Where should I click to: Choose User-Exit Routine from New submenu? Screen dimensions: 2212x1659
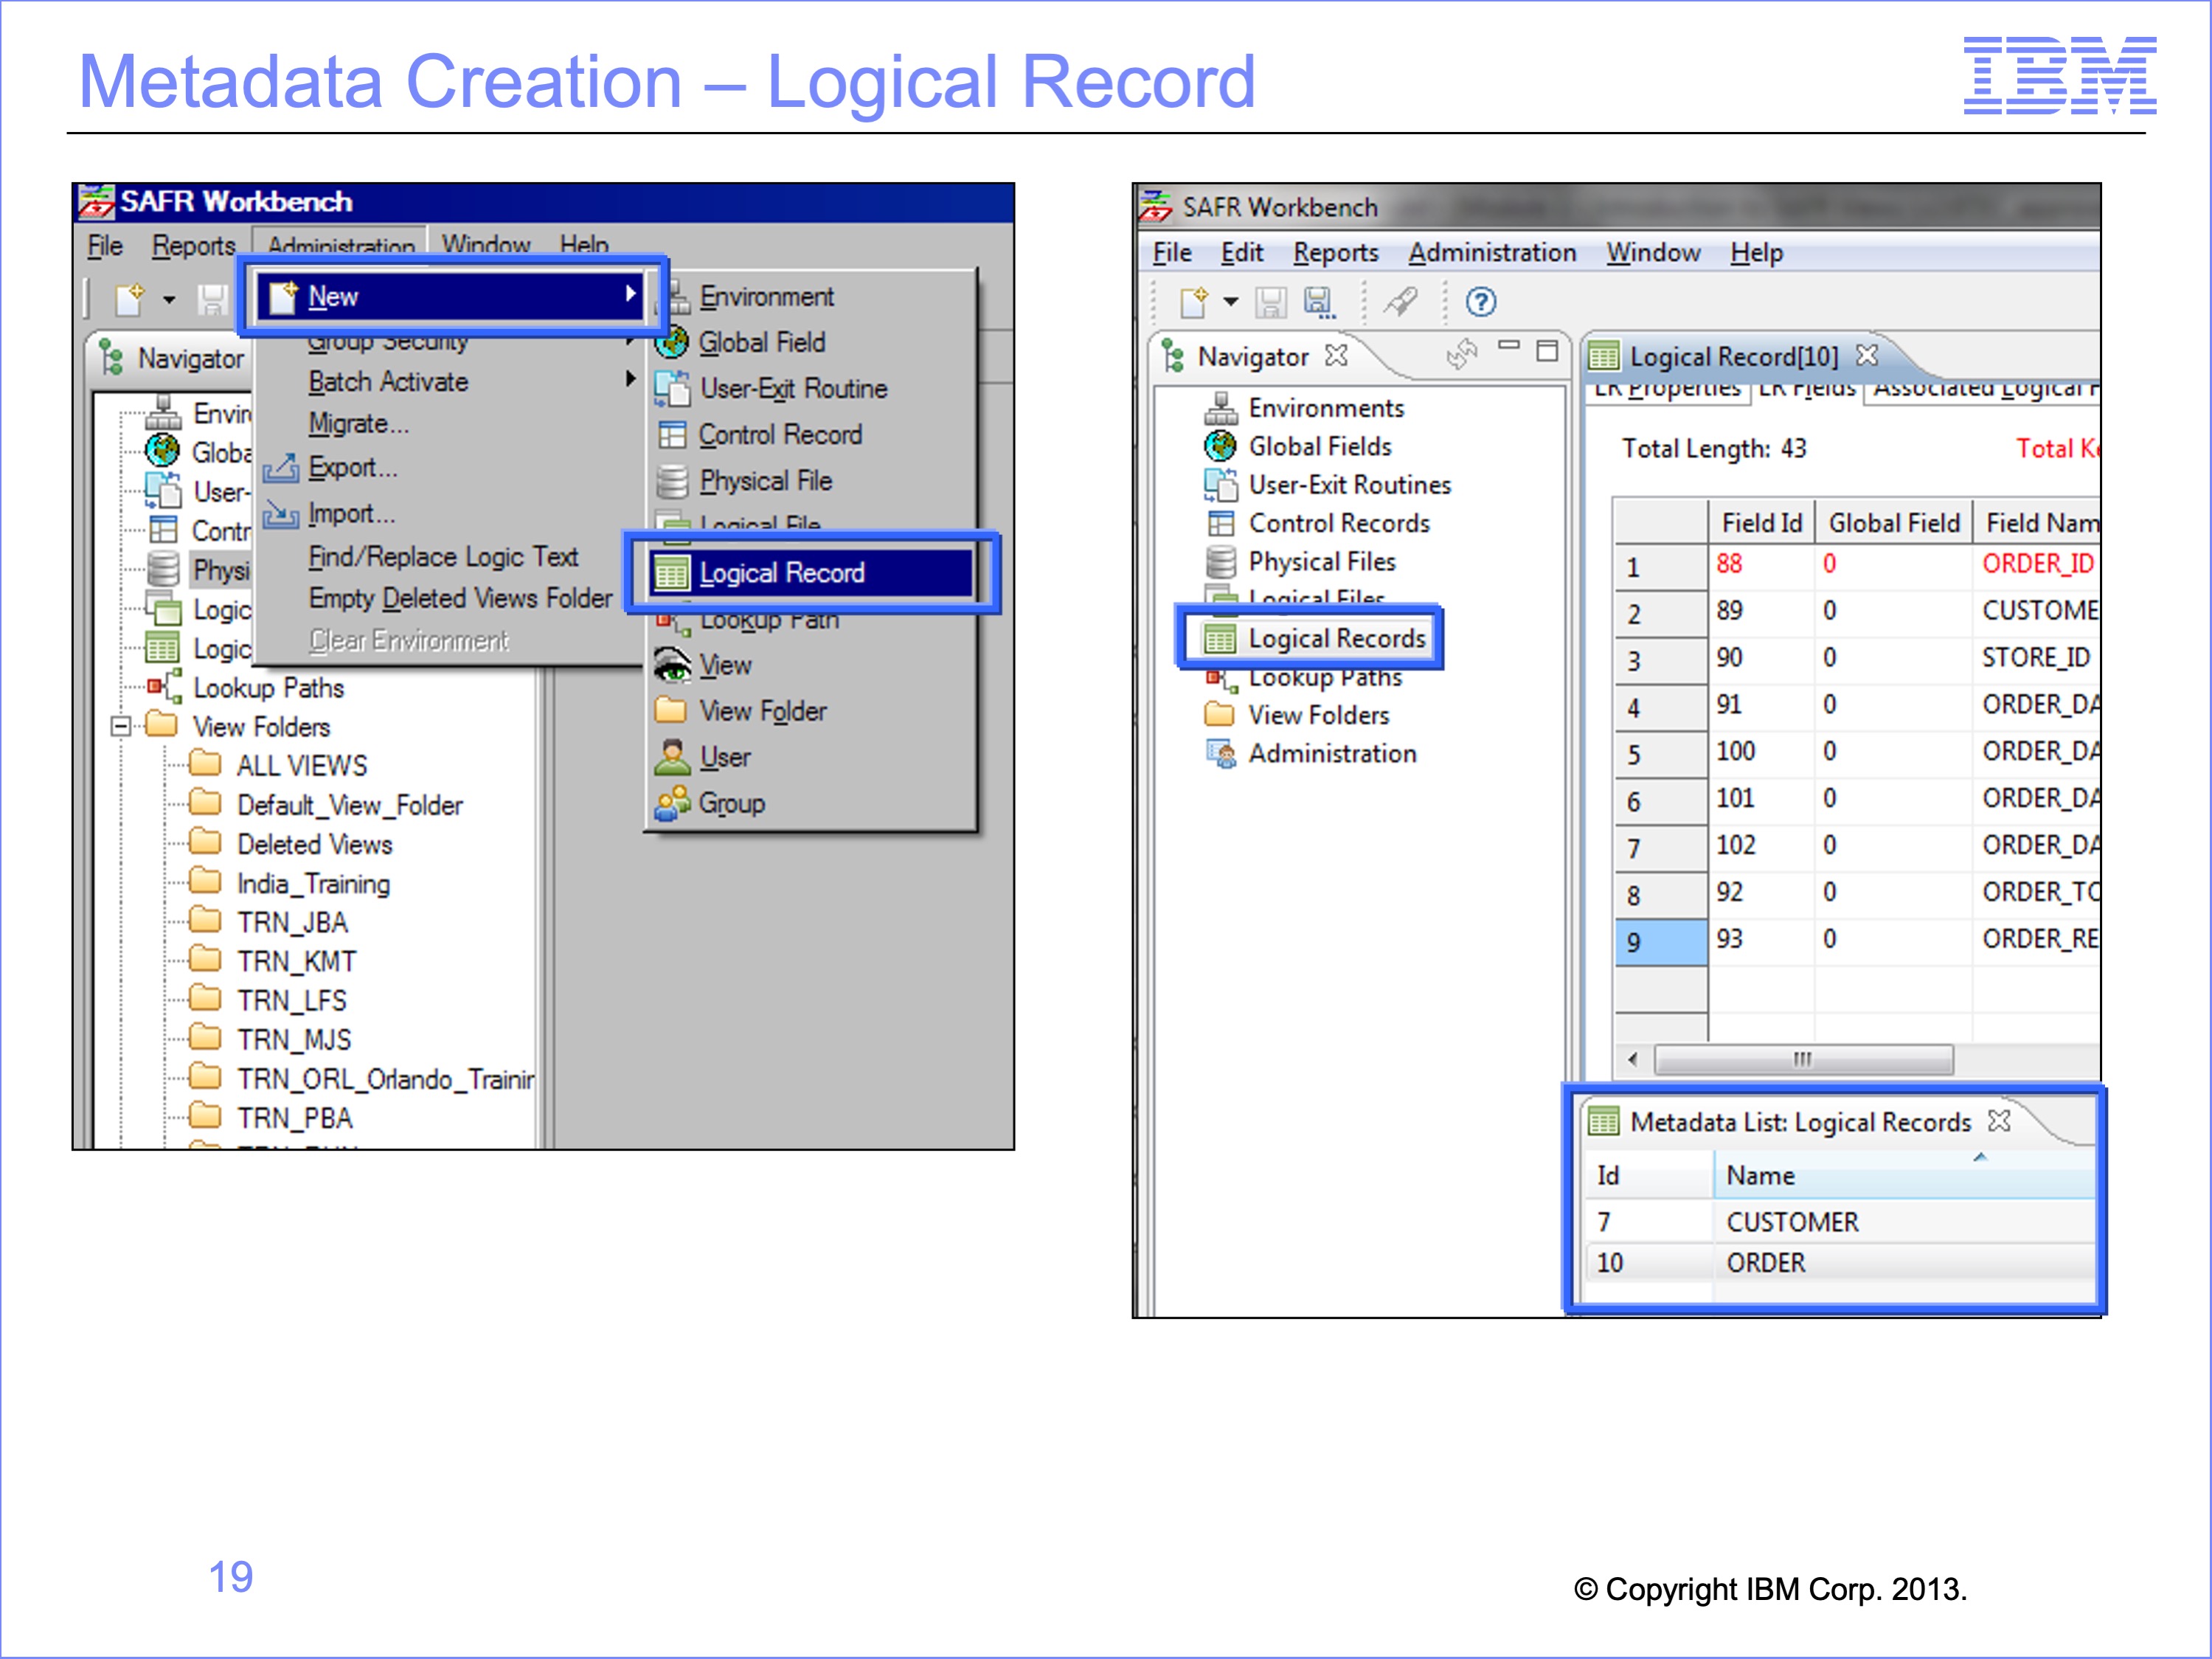click(794, 389)
